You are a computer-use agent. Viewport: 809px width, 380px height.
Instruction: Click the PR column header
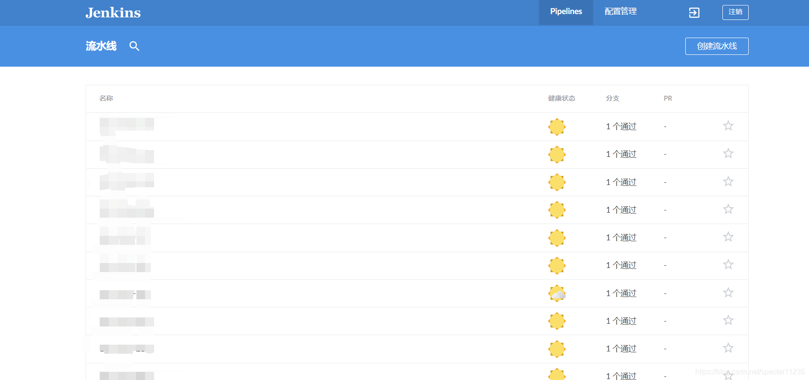click(x=668, y=98)
